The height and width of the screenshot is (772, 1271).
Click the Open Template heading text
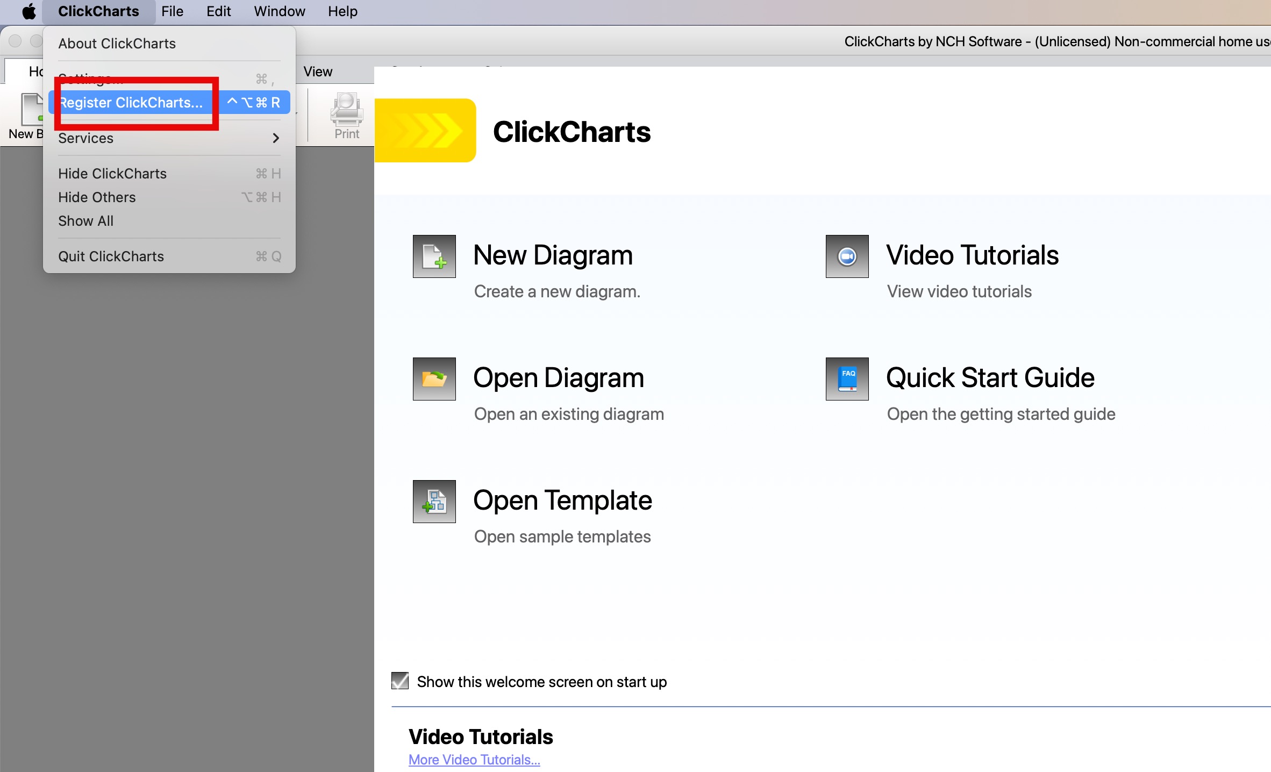click(562, 501)
